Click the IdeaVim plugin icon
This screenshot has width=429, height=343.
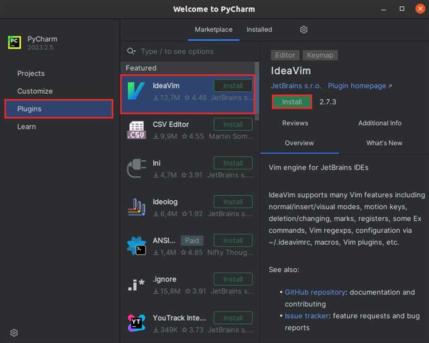pos(136,91)
